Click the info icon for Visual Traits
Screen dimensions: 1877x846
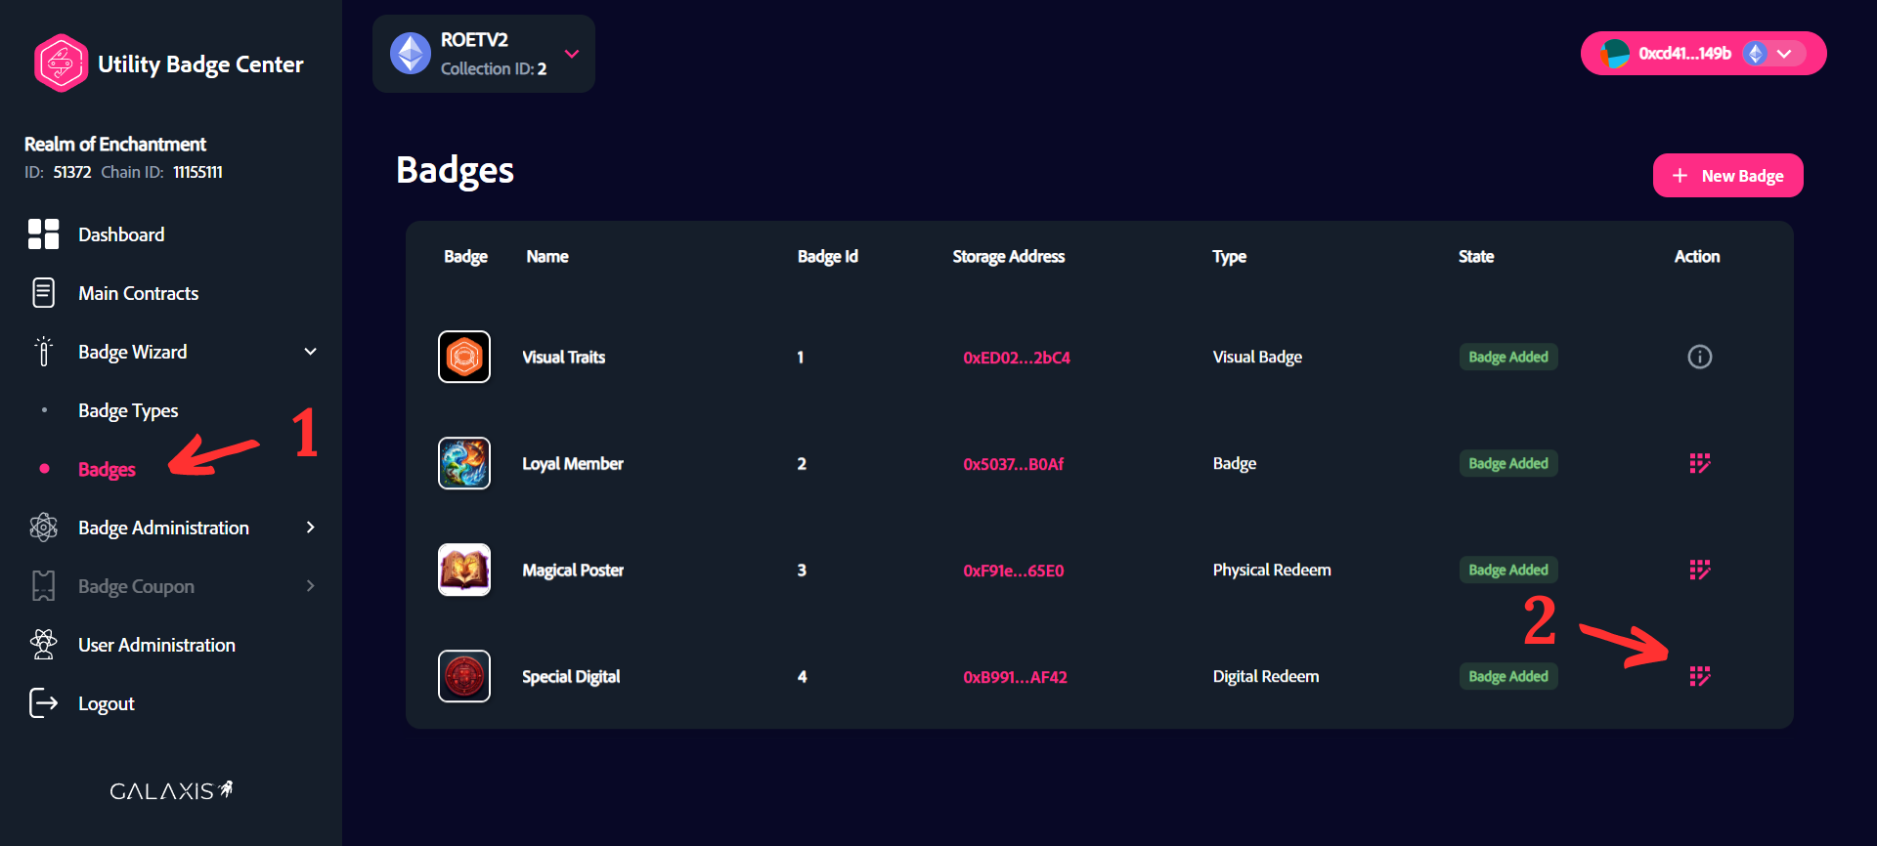[1699, 357]
